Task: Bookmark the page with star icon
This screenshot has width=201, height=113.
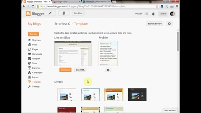Action: (x=157, y=6)
